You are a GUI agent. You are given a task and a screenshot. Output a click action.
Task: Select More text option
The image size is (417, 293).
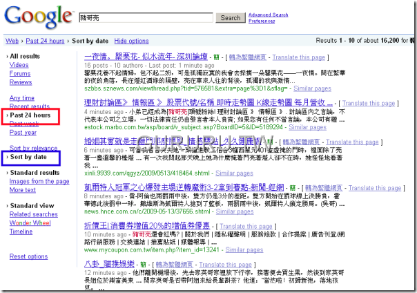click(23, 190)
